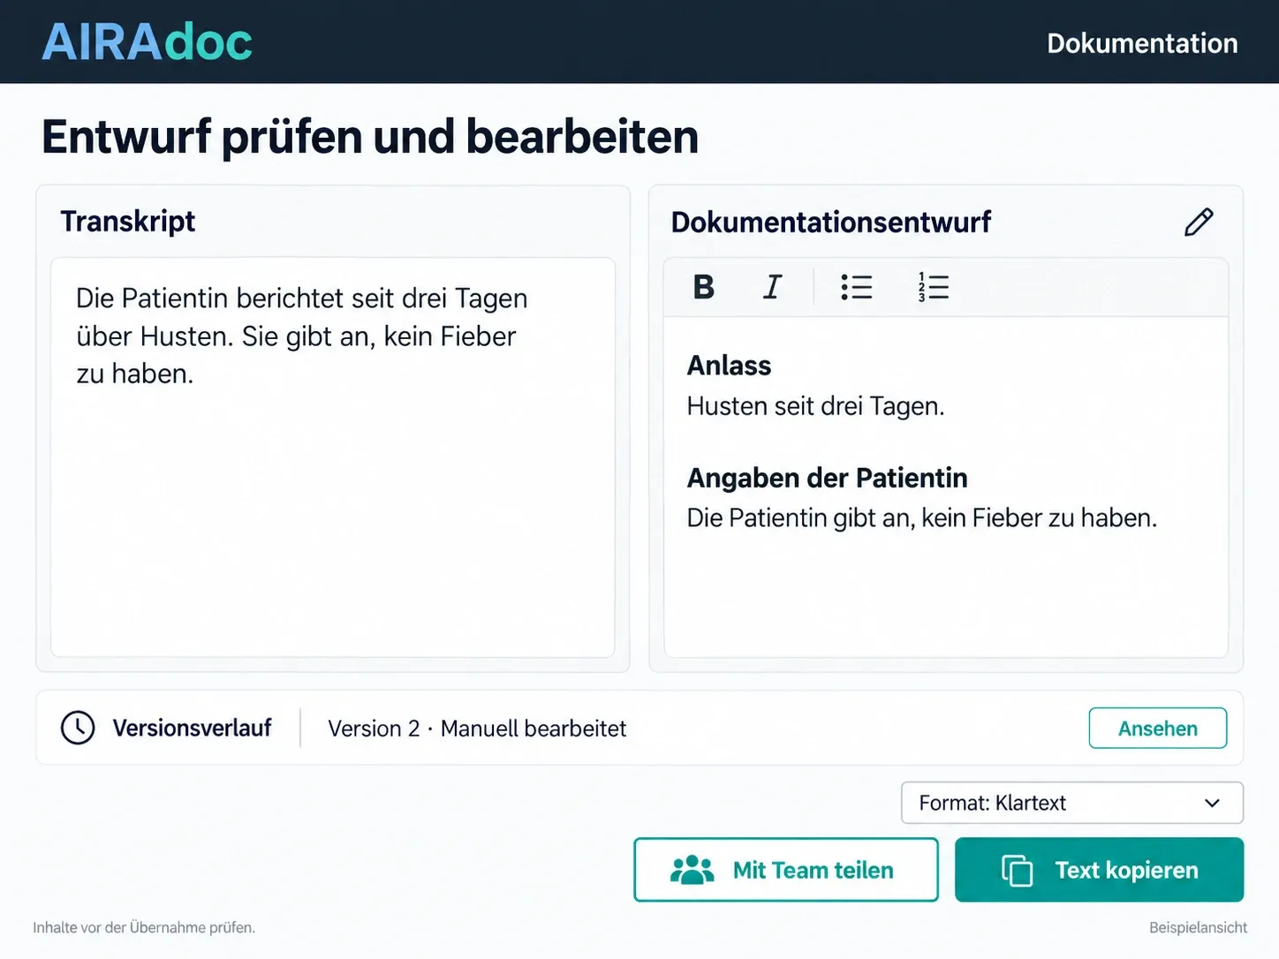
Task: Insert a bulleted list
Action: [857, 287]
